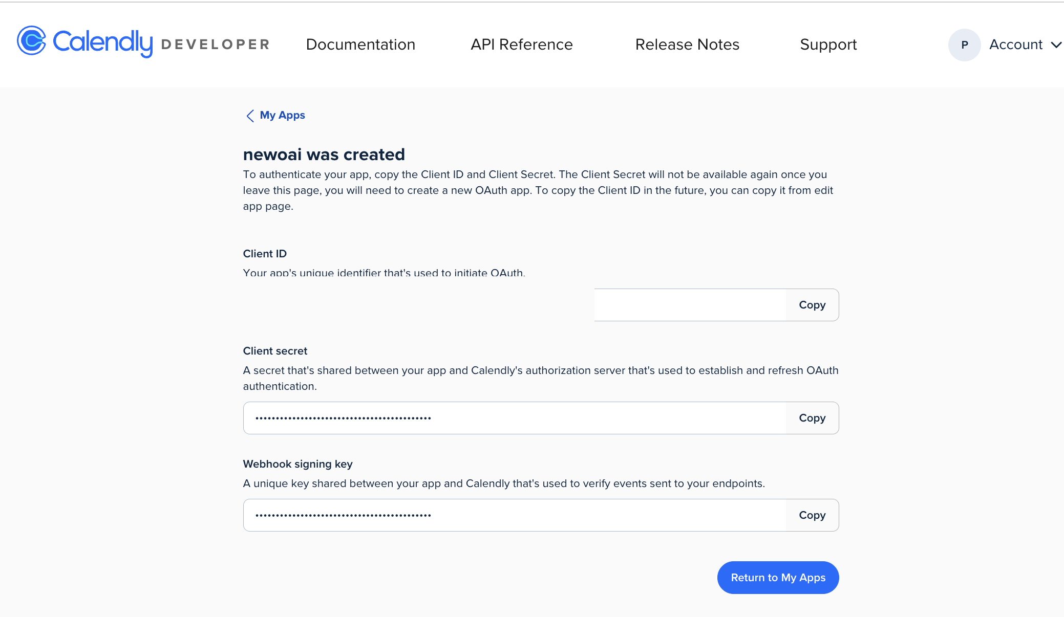
Task: Click the authentication instructions paragraph
Action: (x=538, y=190)
